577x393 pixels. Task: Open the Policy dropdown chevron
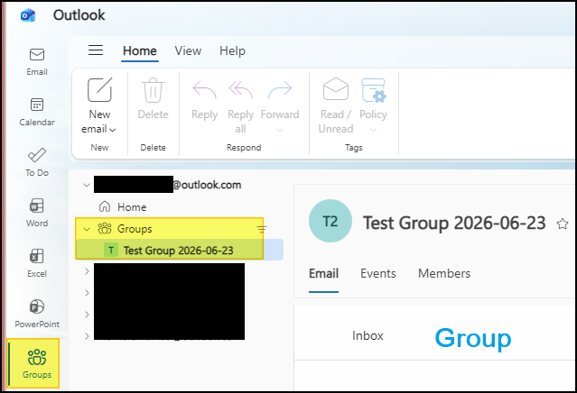pyautogui.click(x=373, y=130)
